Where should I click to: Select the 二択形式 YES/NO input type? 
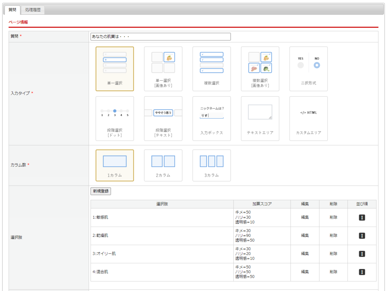308,69
